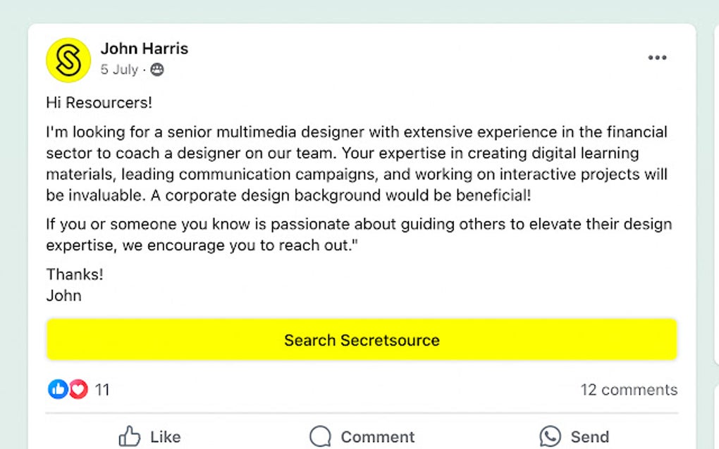Click the WhatsApp Send icon
Viewport: 719px width, 449px height.
(551, 437)
